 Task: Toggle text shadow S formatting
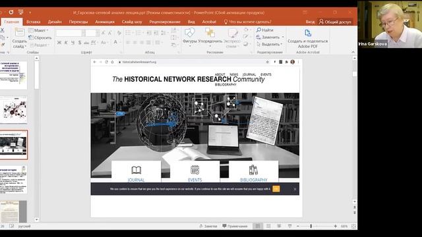pyautogui.click(x=80, y=42)
